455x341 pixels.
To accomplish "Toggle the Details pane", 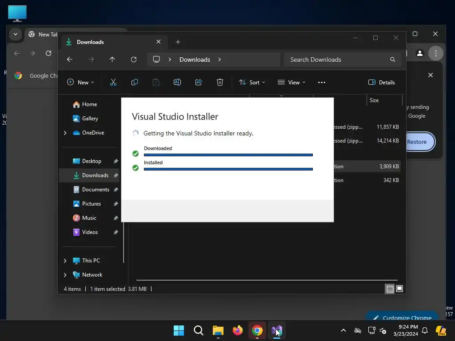I will click(x=382, y=82).
